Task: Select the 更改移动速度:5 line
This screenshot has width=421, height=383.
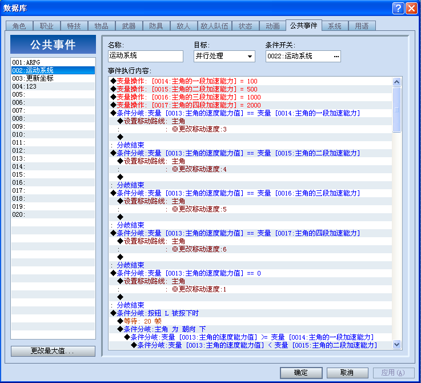Action: [250, 209]
